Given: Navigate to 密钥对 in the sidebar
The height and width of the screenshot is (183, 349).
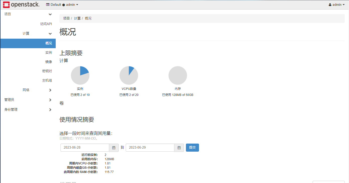Looking at the screenshot, I should pyautogui.click(x=47, y=71).
